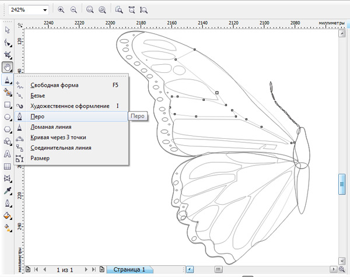Open the Fill bucket tool

pyautogui.click(x=8, y=216)
